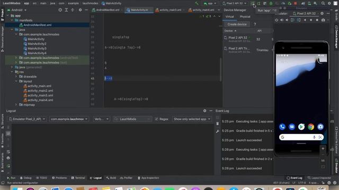Screen dimensions: 339x190
Task: Expand the mipmap folder
Action: click(x=16, y=104)
